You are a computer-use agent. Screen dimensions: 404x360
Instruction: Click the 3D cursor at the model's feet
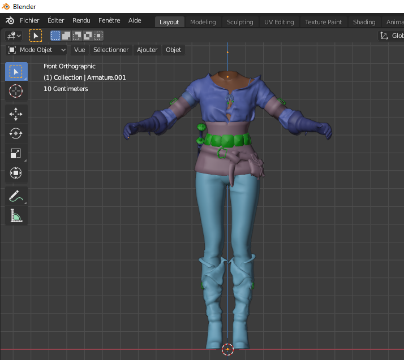coord(227,349)
